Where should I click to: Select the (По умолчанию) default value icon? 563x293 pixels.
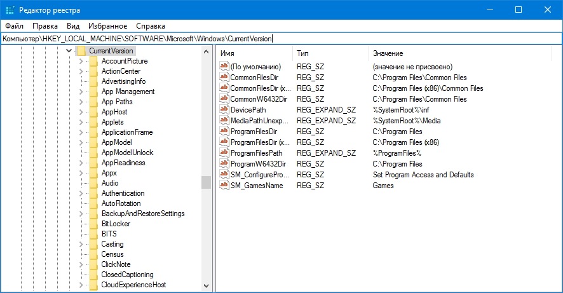224,66
